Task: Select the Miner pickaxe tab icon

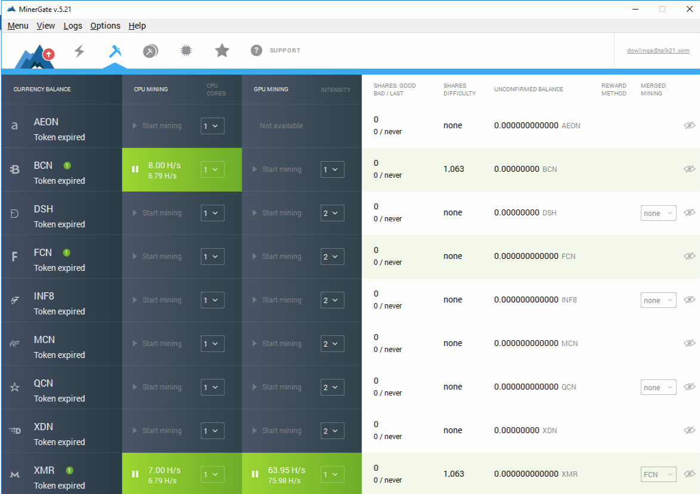Action: pyautogui.click(x=114, y=51)
